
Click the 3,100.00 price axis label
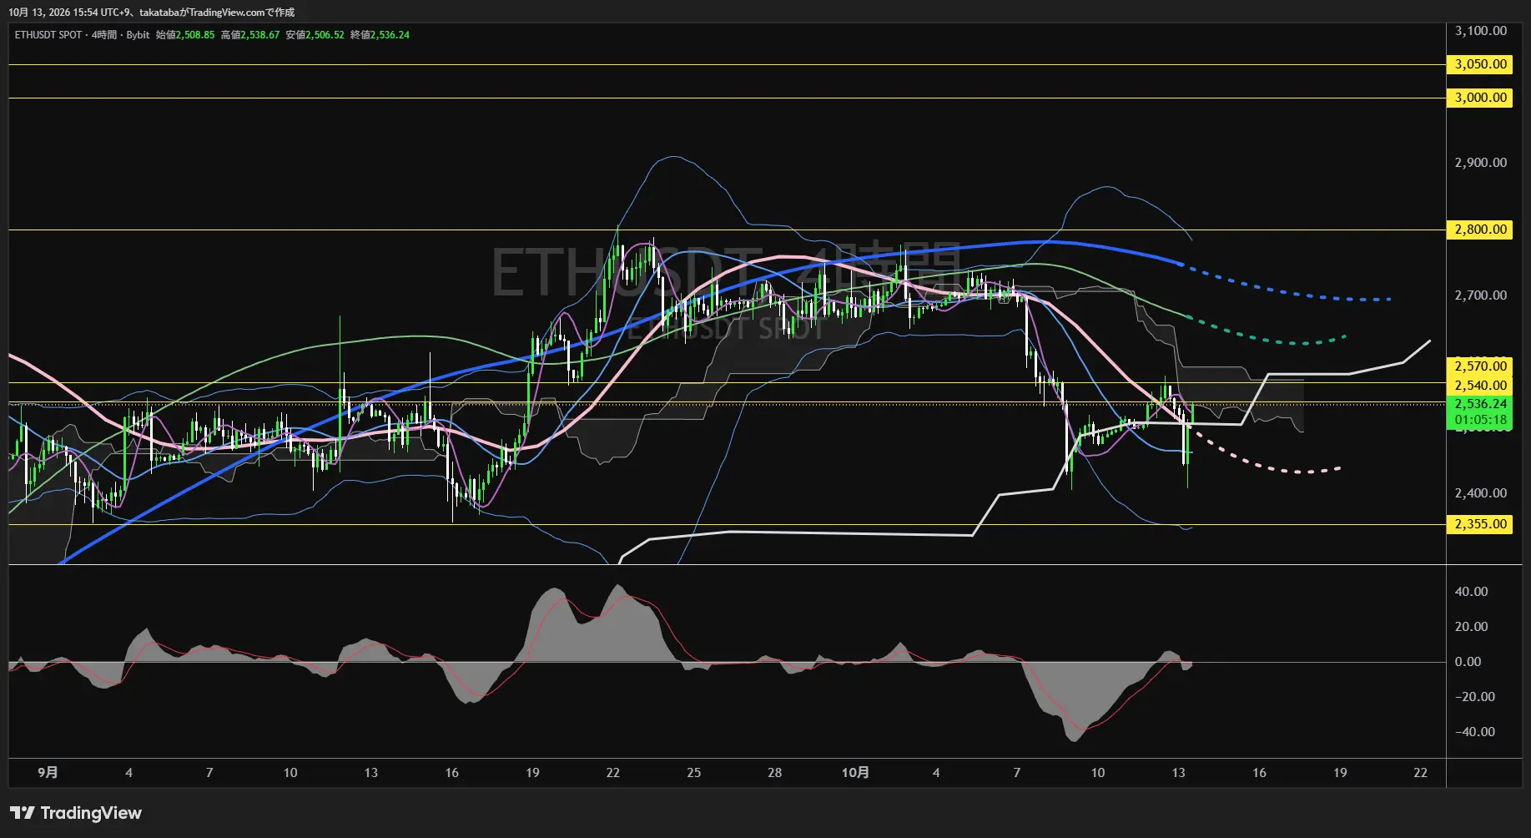(1481, 31)
